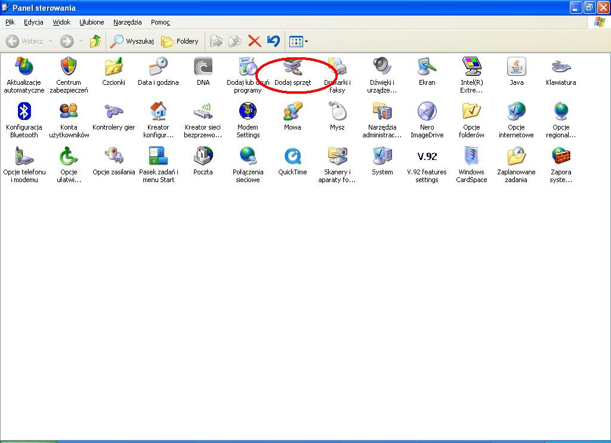Open Opcje regionalne settings
The image size is (611, 443).
(561, 120)
